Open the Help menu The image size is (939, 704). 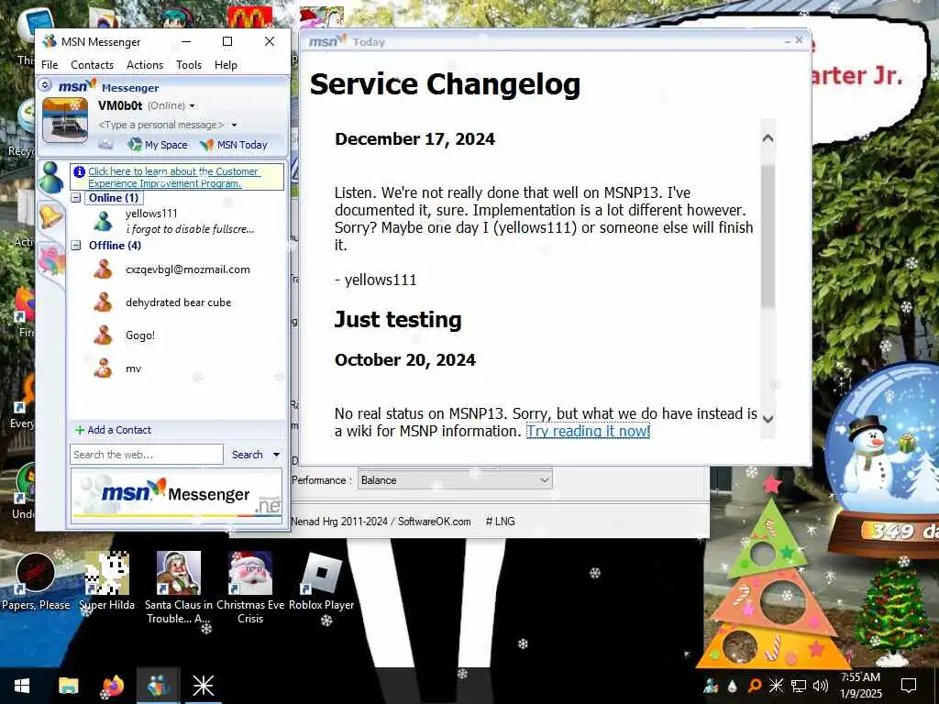226,65
